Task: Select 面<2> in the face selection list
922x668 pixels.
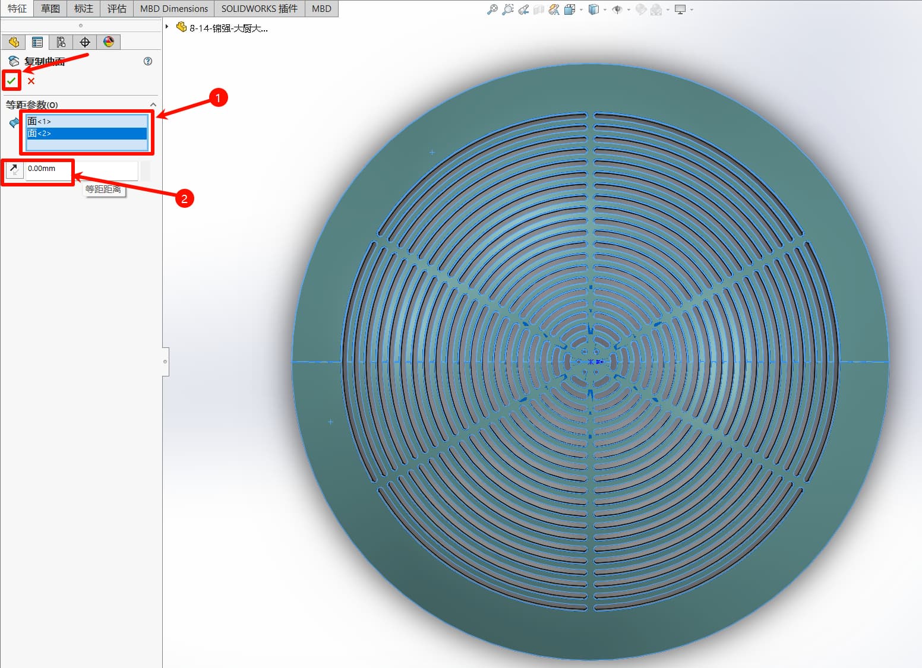Action: pos(87,134)
